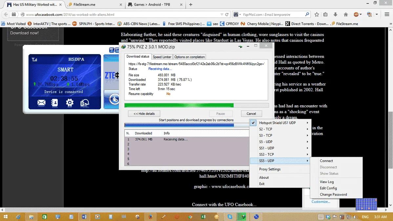Screen dimensions: 393x221
Task: Expand S3 - TCP submenu arrow
Action: [x=307, y=135]
